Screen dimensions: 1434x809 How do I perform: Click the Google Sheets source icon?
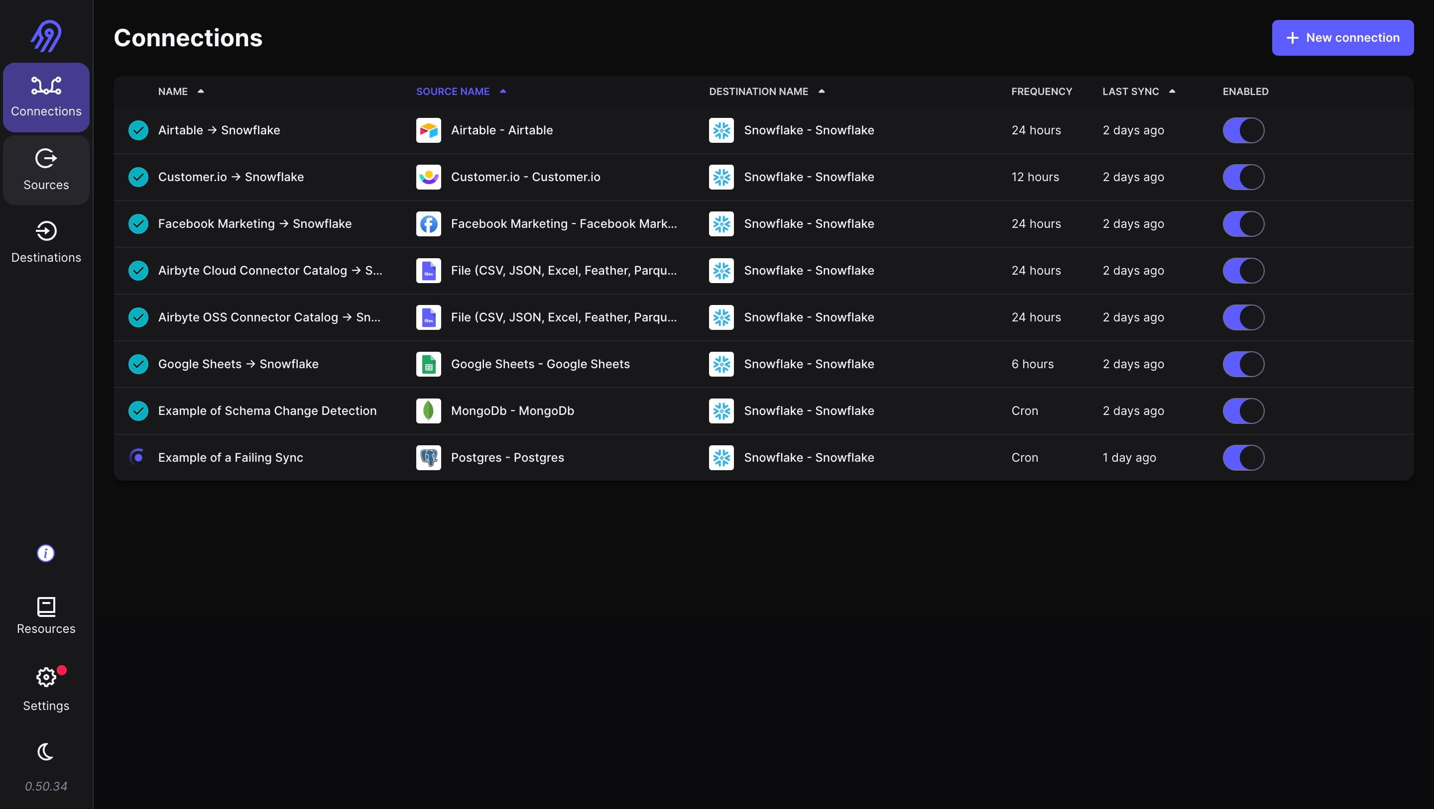tap(429, 364)
